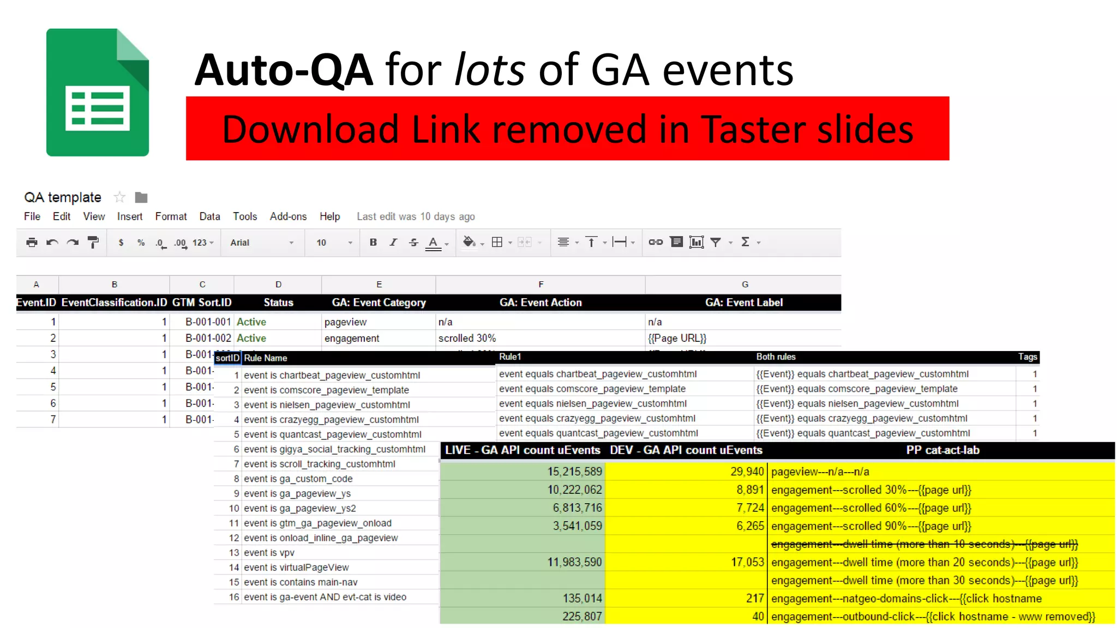
Task: Format as percent with % icon
Action: 141,243
